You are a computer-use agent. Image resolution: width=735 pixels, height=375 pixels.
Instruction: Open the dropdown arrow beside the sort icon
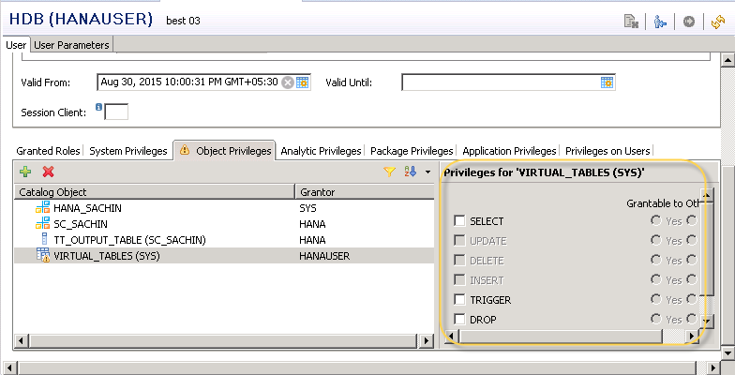(427, 172)
